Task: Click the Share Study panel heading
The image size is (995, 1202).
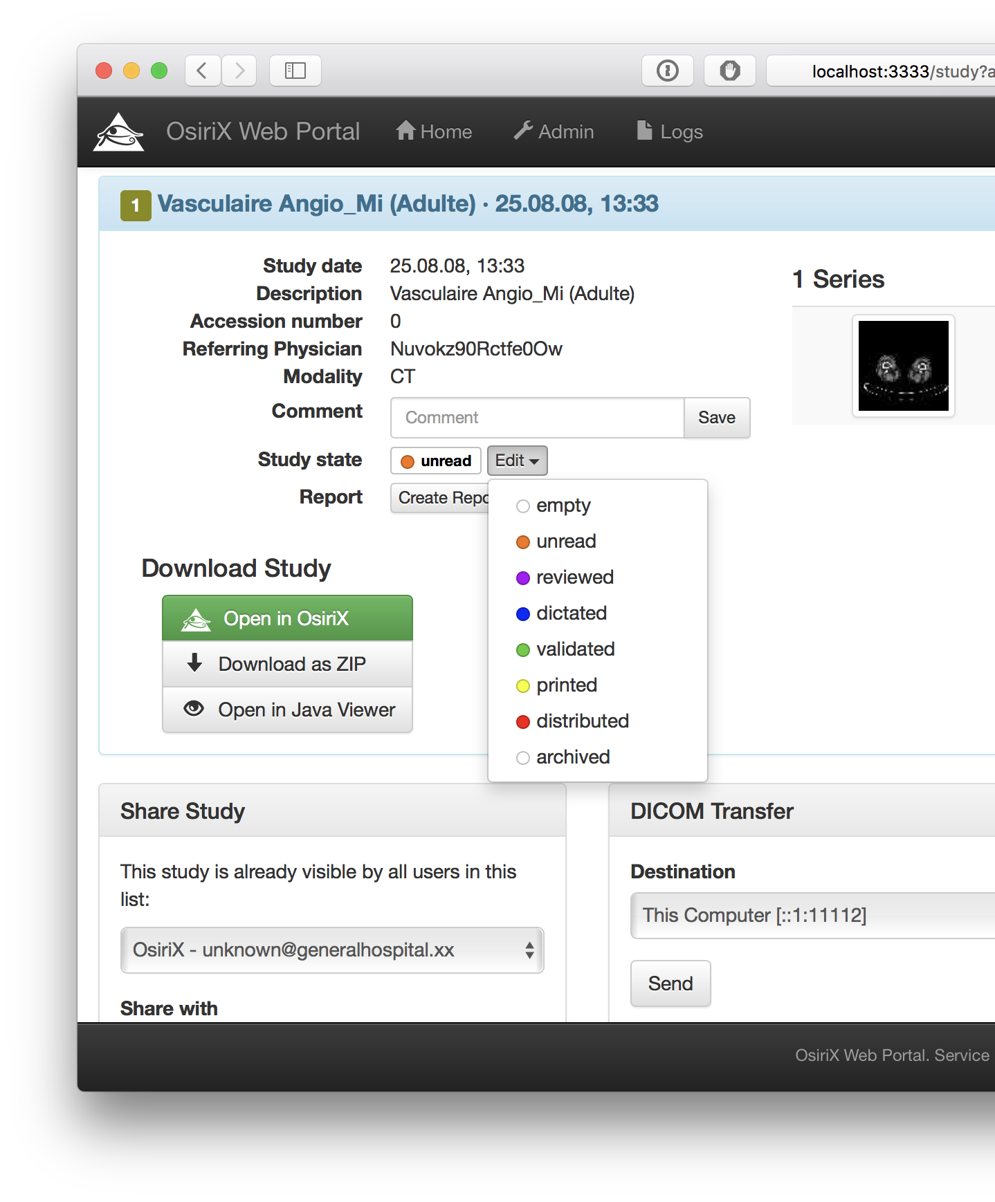Action: (x=183, y=811)
